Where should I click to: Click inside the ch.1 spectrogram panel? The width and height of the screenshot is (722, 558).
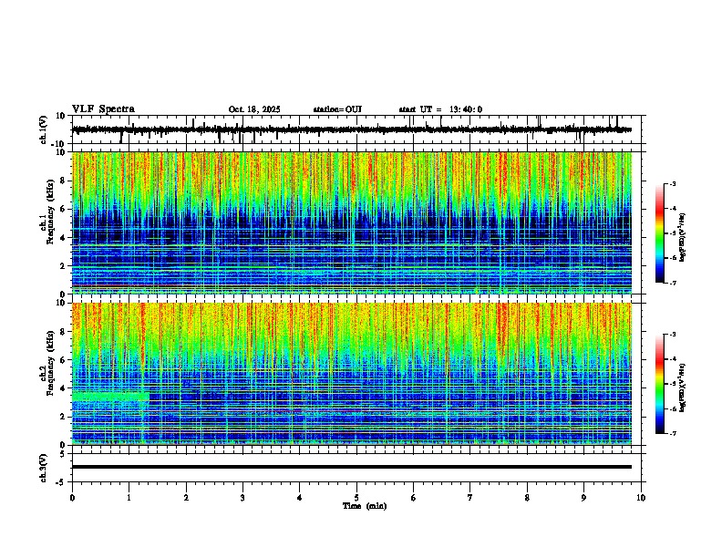point(352,222)
